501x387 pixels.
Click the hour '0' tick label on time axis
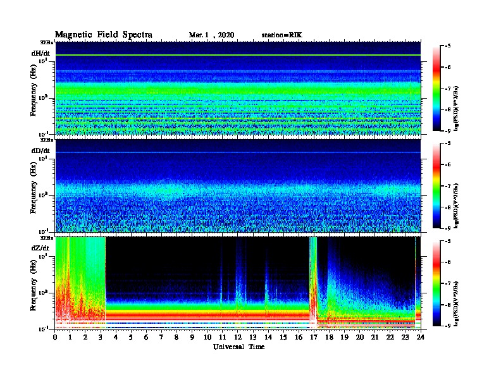(x=55, y=337)
